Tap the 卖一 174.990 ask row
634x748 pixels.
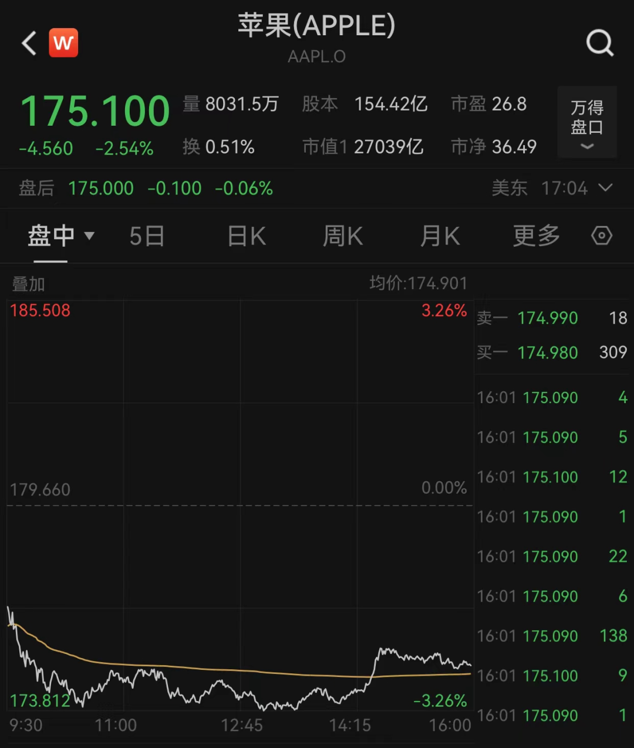point(552,318)
